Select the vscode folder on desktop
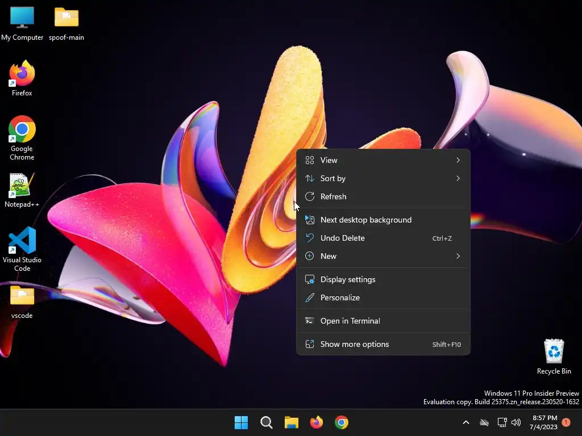Viewport: 582px width, 436px height. click(22, 302)
